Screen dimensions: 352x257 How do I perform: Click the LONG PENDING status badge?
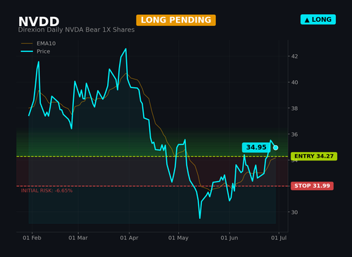(176, 20)
